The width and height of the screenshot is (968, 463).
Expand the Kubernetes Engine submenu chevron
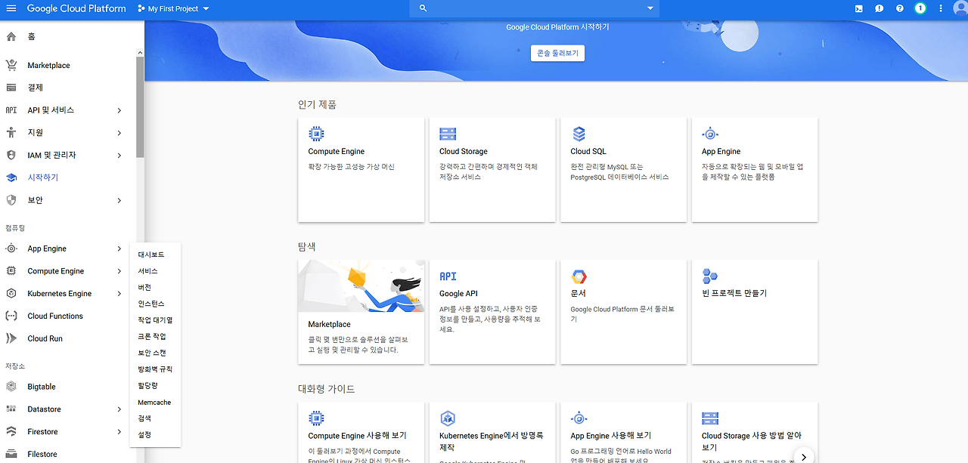click(x=119, y=294)
